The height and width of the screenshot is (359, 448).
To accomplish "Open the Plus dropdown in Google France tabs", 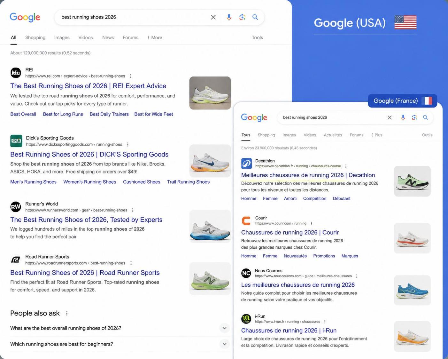I will [377, 135].
